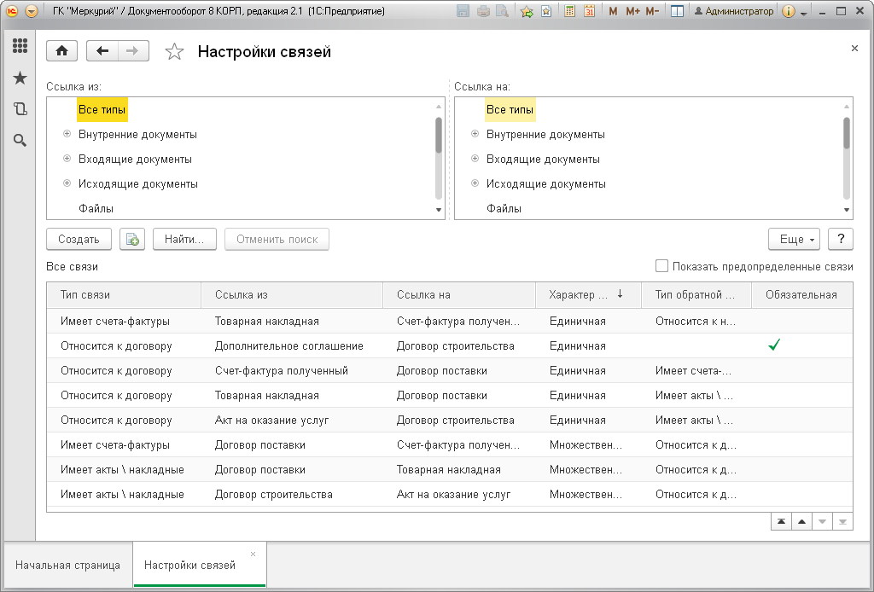
Task: Click Ссылка из list scrollbar thumb
Action: coord(439,136)
